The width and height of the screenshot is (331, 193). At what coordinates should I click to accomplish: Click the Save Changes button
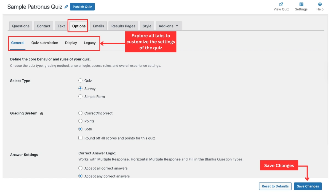(308, 186)
